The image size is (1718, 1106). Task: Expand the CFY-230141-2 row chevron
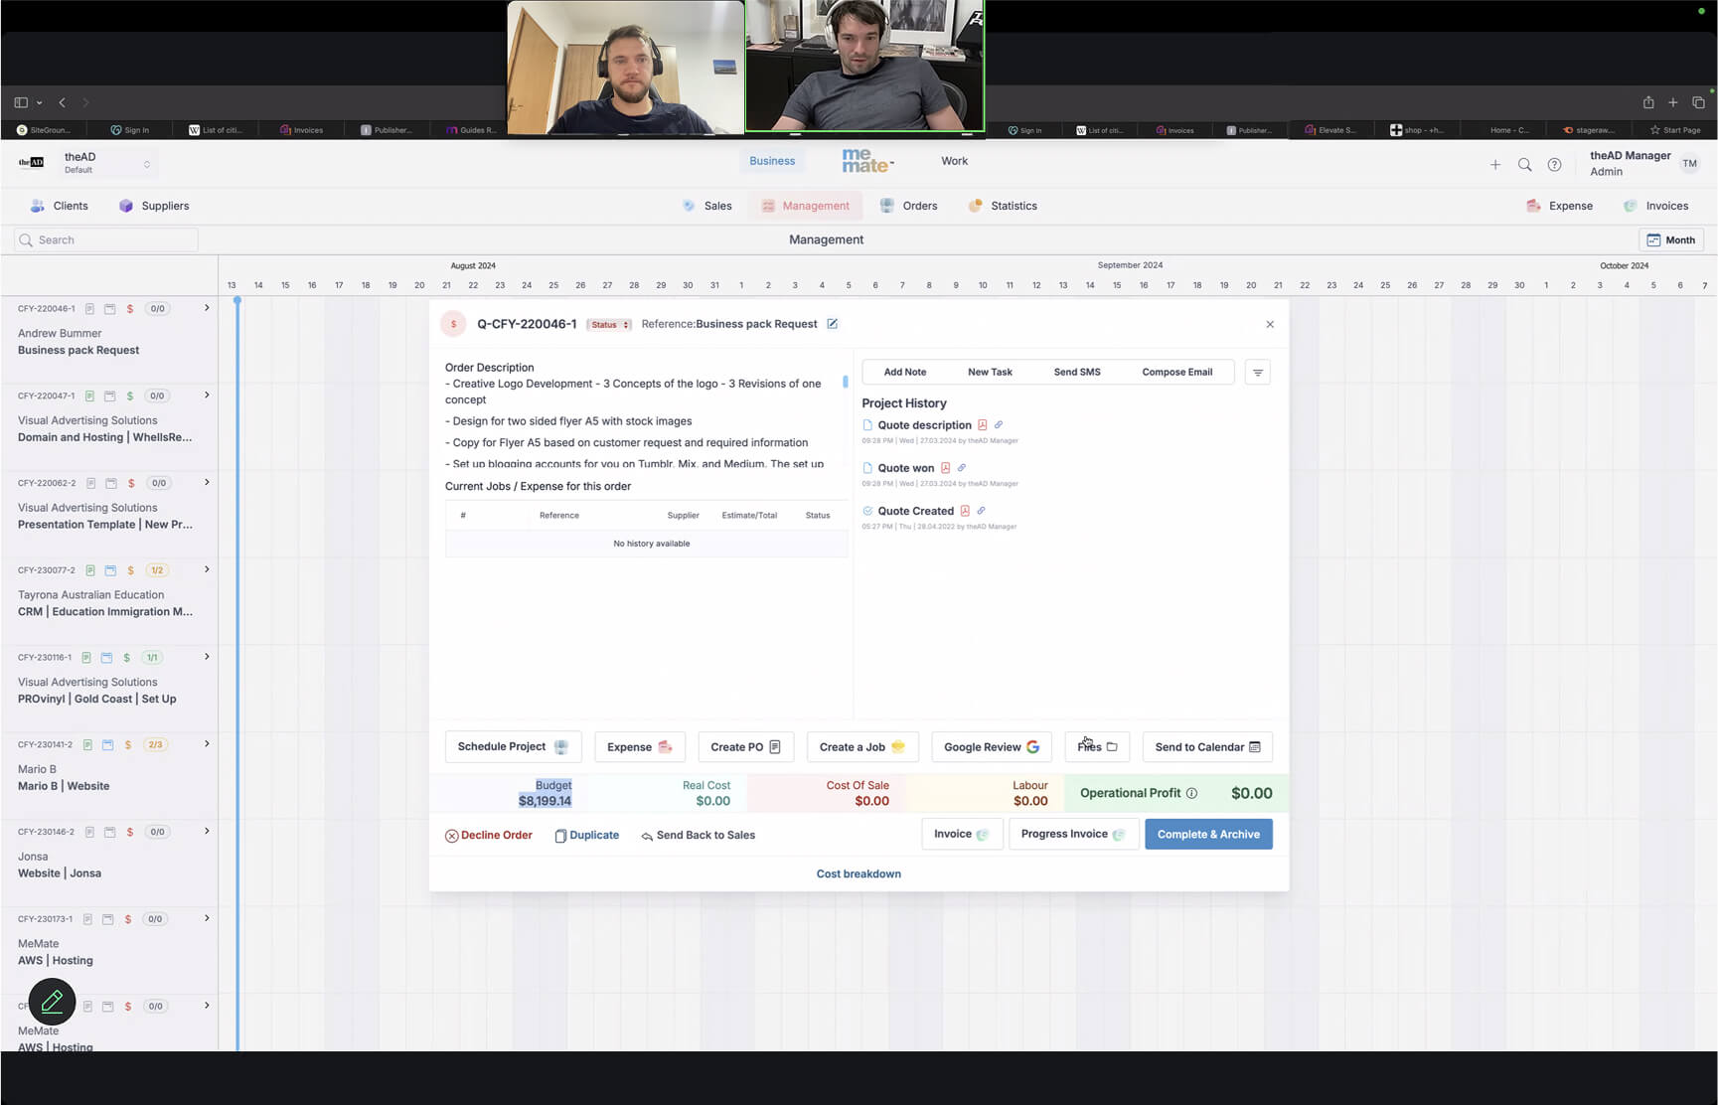tap(207, 744)
